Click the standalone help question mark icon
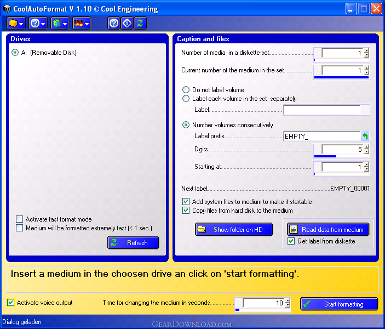 [114, 24]
